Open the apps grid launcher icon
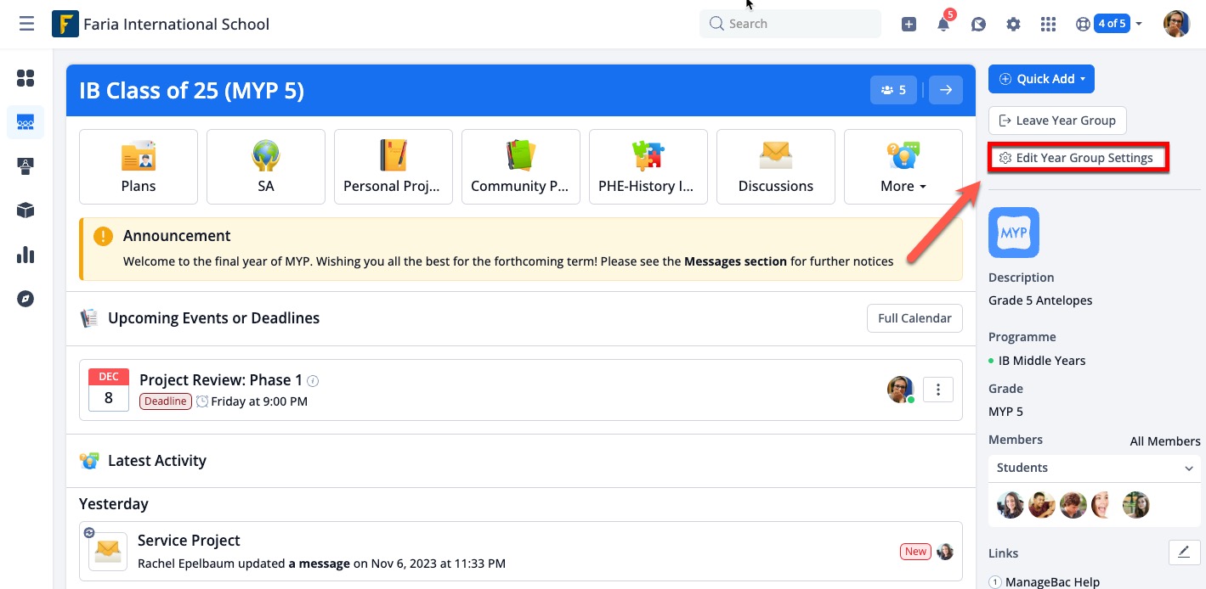 click(1048, 25)
